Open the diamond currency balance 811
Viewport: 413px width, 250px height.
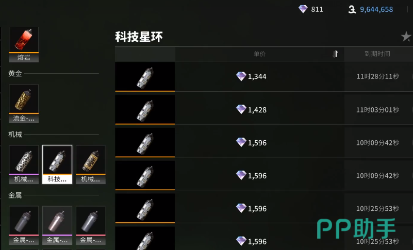tap(311, 9)
